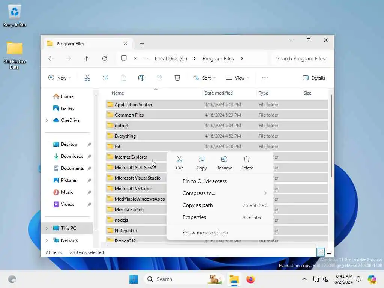Open the notifications bell
The height and width of the screenshot is (288, 384).
coord(358,279)
